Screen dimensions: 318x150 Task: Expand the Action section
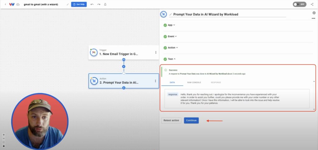click(173, 48)
